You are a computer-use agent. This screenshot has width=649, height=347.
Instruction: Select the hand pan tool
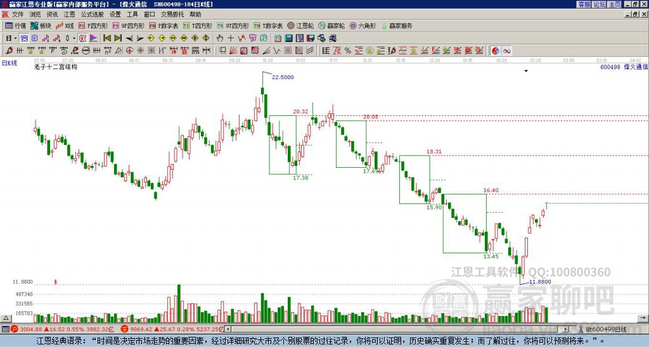click(x=220, y=38)
